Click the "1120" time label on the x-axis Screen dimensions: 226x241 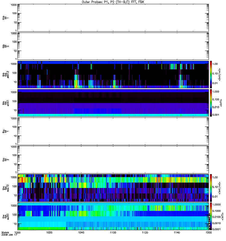click(x=145, y=233)
